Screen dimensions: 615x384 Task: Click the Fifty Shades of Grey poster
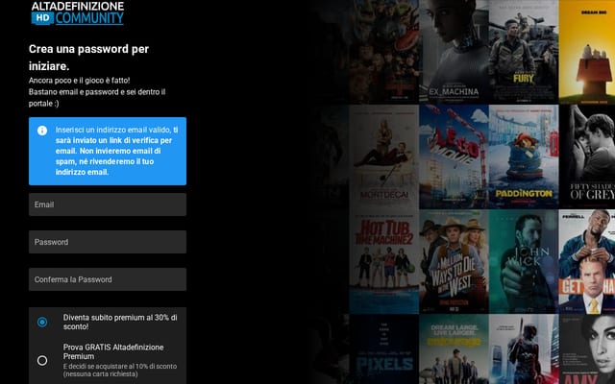pyautogui.click(x=587, y=156)
